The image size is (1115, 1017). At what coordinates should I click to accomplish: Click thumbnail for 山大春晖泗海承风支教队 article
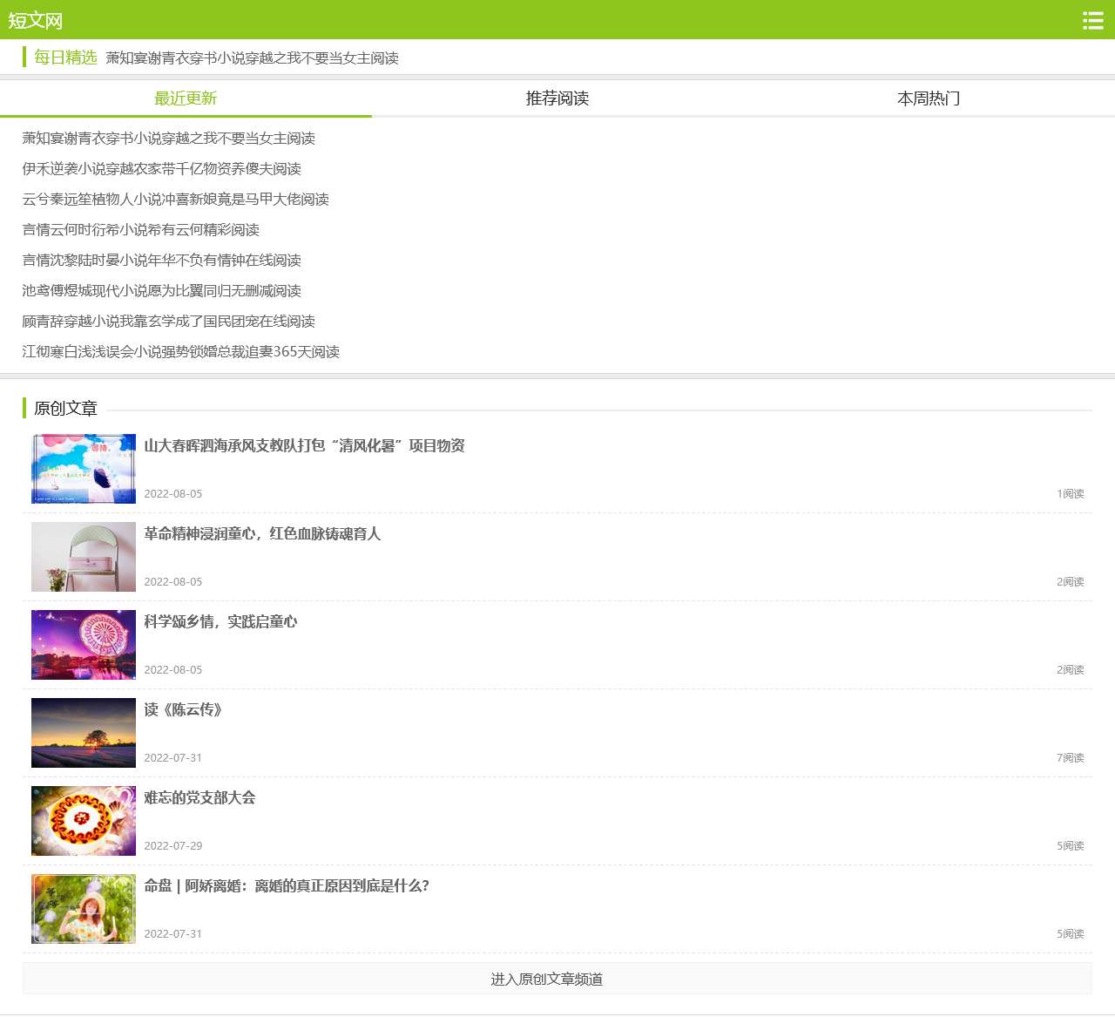(84, 469)
